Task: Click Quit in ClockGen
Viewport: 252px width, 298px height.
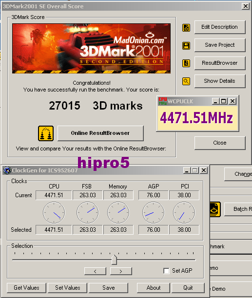Action: coord(188,288)
